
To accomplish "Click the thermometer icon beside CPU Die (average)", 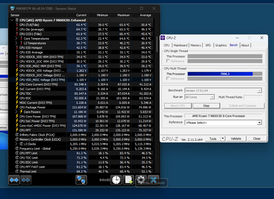I will coord(17,29).
